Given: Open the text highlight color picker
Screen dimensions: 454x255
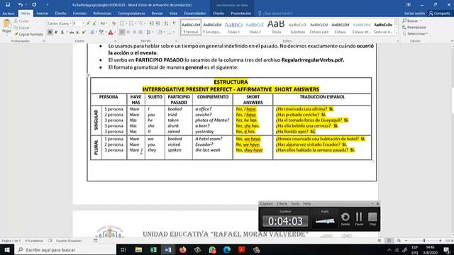Looking at the screenshot, I should 102,33.
